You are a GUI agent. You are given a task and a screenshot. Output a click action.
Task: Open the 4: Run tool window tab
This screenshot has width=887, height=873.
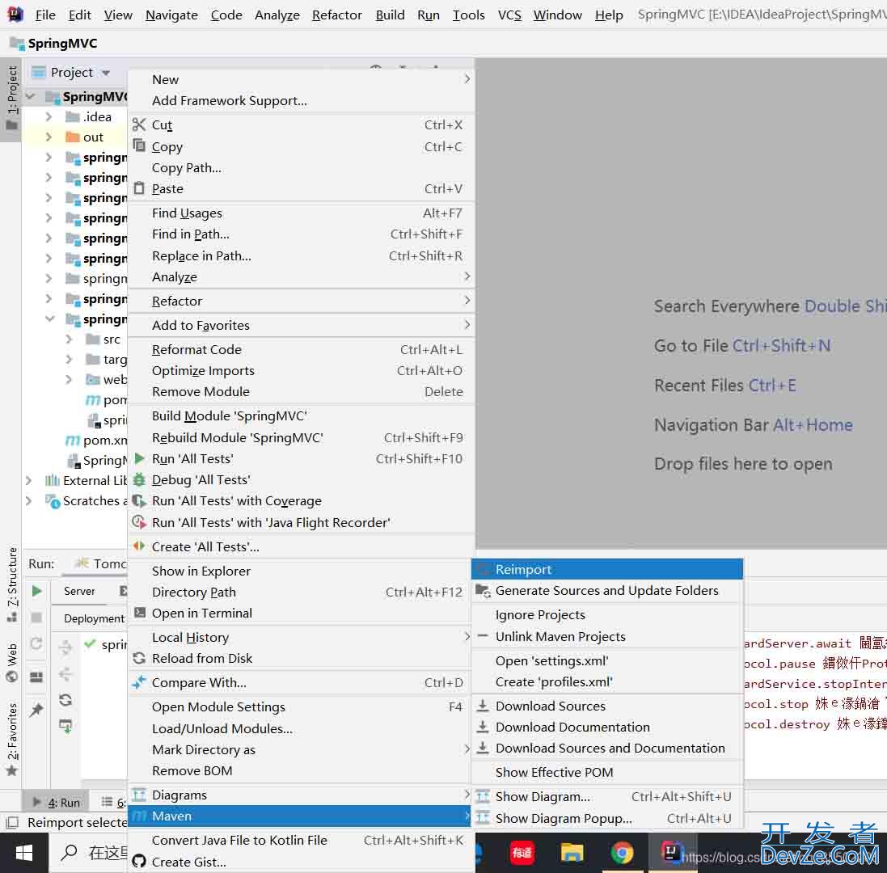pos(57,803)
